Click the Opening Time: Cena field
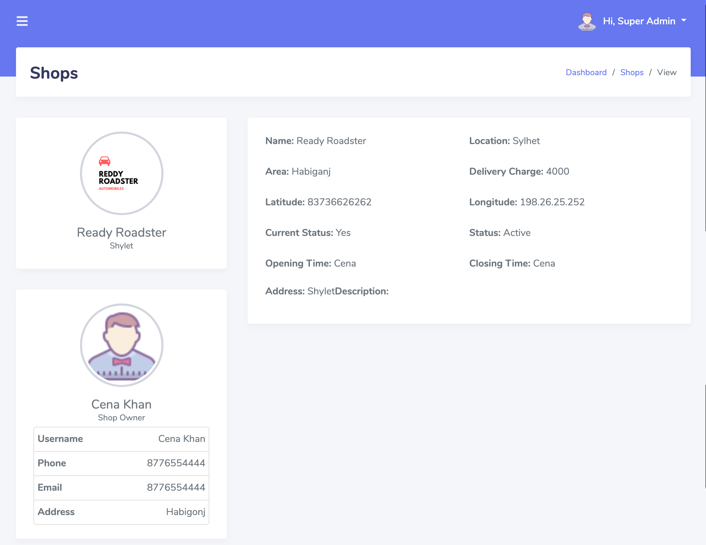Viewport: 706px width, 545px height. (311, 263)
